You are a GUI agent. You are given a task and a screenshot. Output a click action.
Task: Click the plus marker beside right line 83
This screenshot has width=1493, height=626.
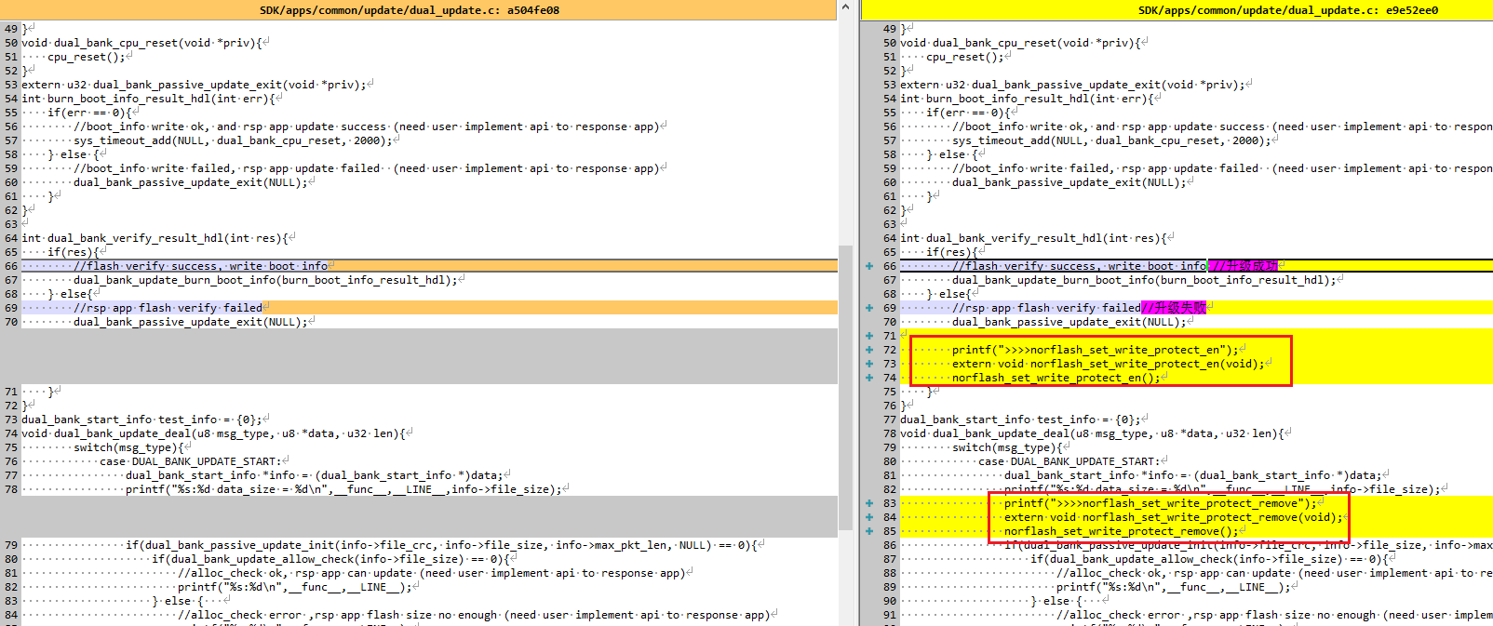pos(869,503)
